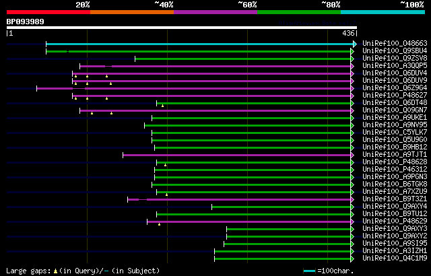Open the UniRef100_Q6DUV4 entry
Viewport: 431px width, 276px height.
pyautogui.click(x=395, y=73)
